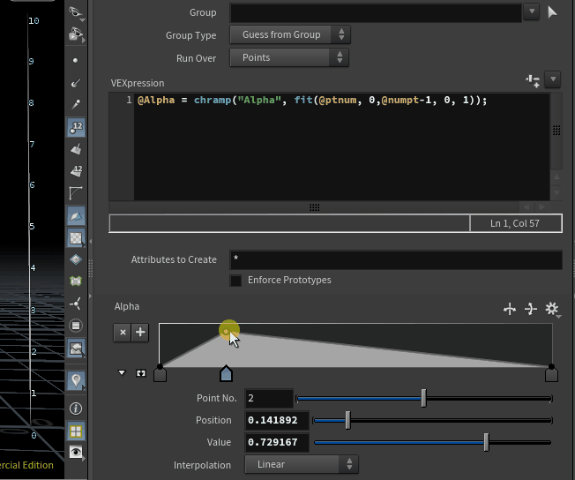This screenshot has height=480, width=575.
Task: Click the Position slider handle
Action: pyautogui.click(x=347, y=421)
